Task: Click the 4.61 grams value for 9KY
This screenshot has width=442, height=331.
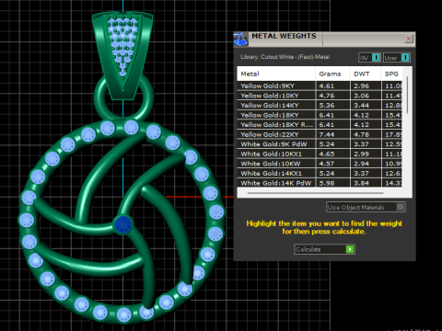Action: (x=327, y=86)
